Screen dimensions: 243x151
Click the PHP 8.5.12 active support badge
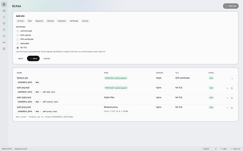point(116,78)
